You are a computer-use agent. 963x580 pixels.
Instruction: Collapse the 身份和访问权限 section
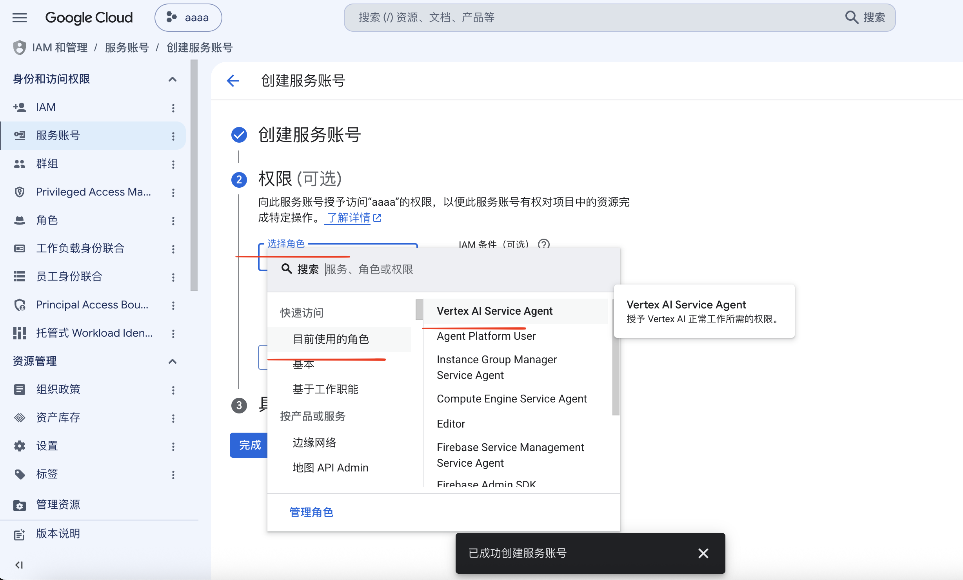pyautogui.click(x=173, y=80)
